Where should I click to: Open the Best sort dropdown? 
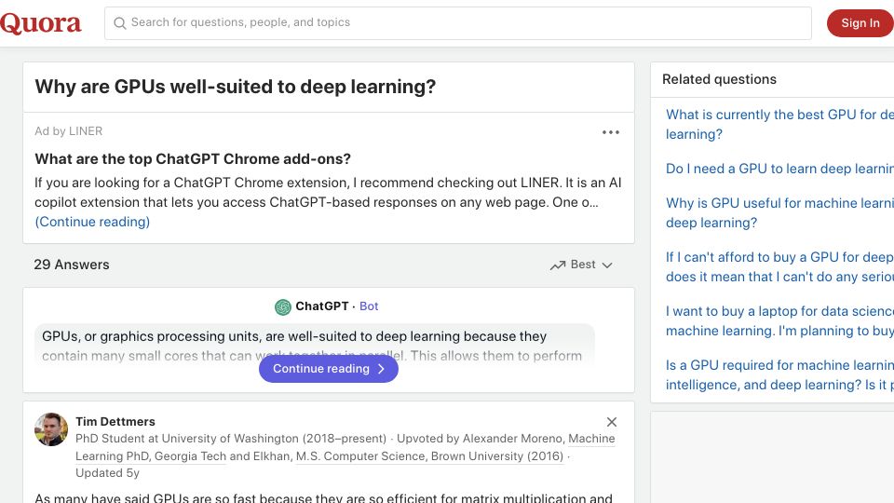pyautogui.click(x=582, y=265)
